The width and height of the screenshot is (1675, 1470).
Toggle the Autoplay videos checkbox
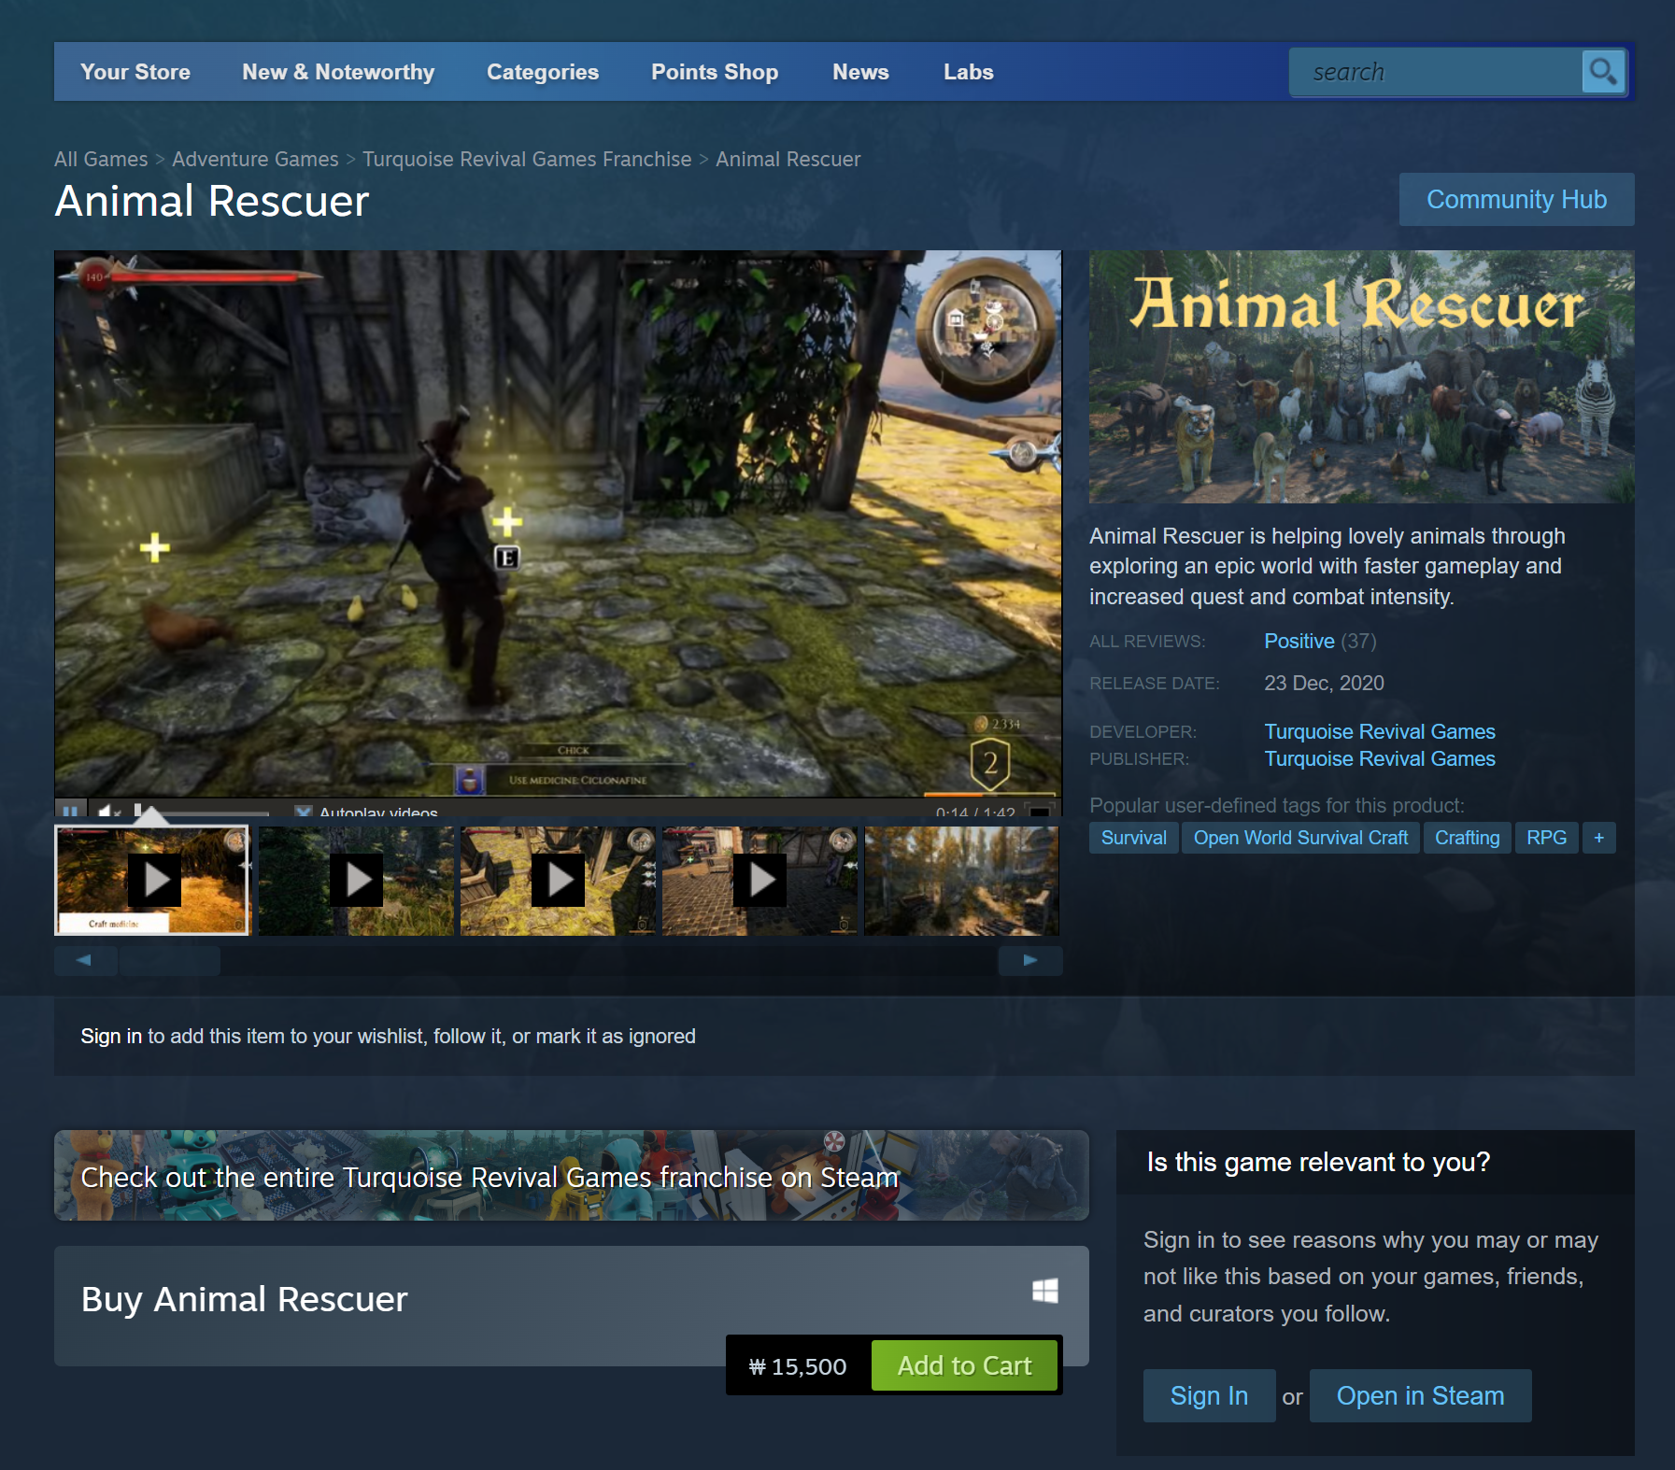303,812
